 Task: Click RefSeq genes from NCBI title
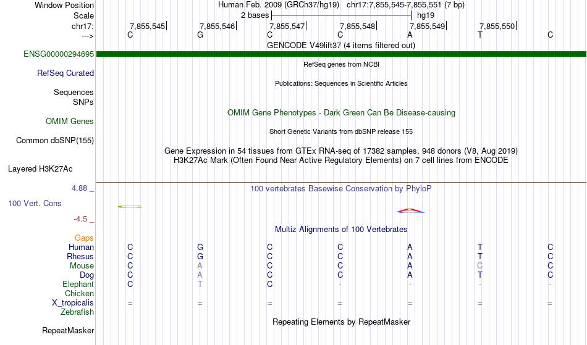(x=342, y=64)
